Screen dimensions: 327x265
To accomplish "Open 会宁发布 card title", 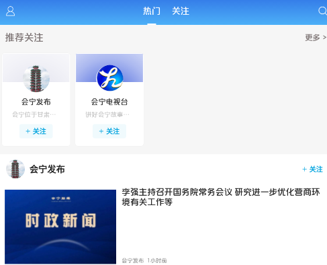I will point(36,102).
